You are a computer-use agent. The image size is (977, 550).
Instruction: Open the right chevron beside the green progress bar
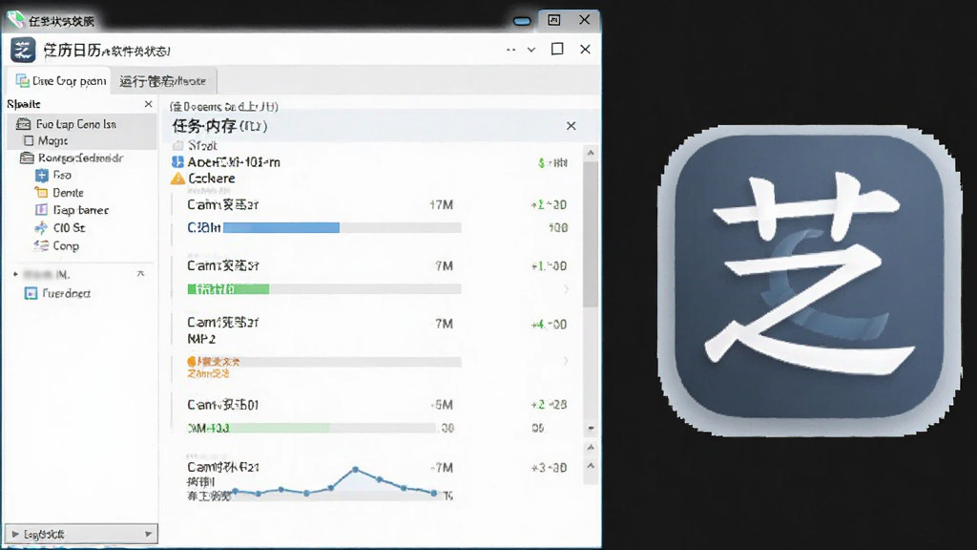coord(566,288)
